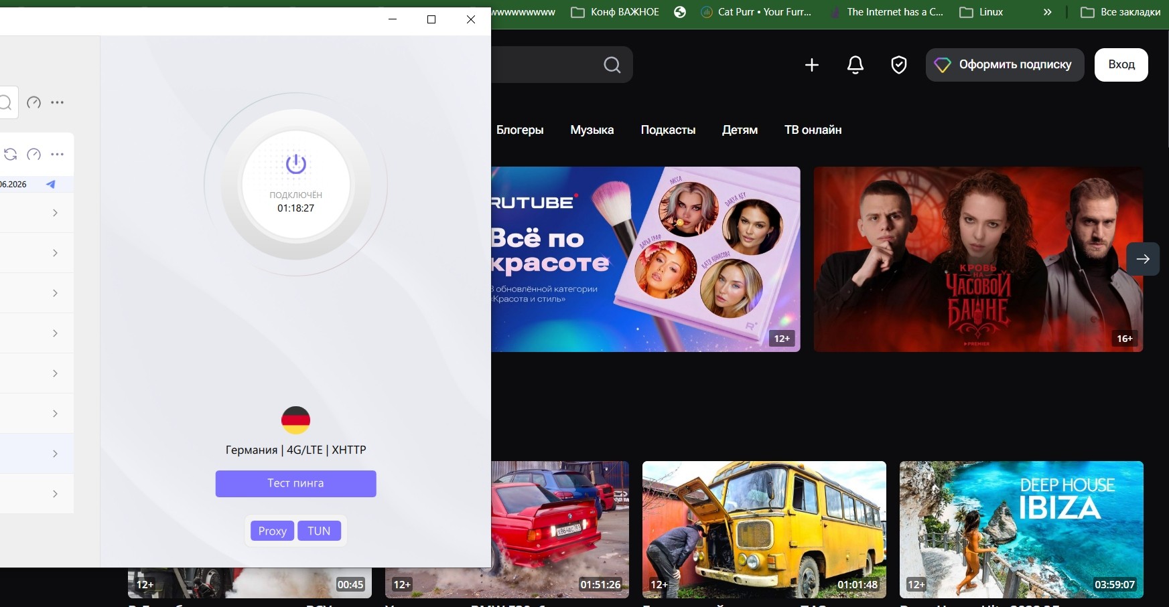
Task: Click the speed gauge icon beside the refresh icon
Action: (x=33, y=155)
